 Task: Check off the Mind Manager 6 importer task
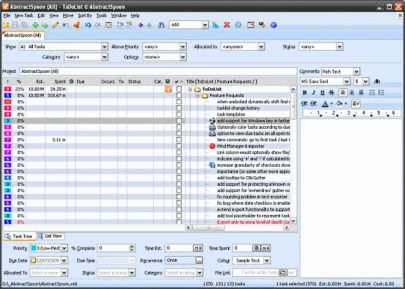coord(178,146)
